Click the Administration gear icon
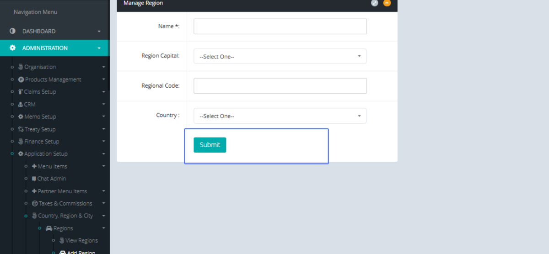Viewport: 549px width, 254px height. coord(13,48)
